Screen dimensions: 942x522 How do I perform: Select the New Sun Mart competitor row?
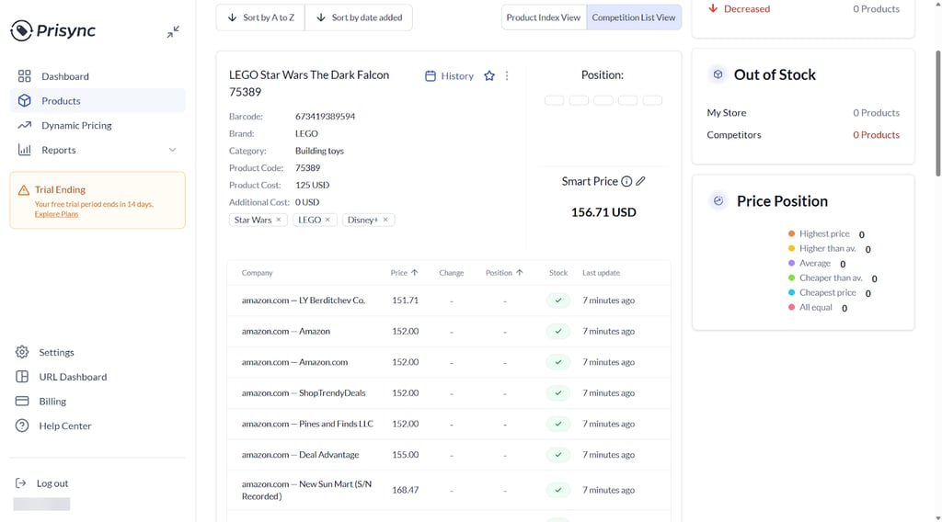pos(449,490)
